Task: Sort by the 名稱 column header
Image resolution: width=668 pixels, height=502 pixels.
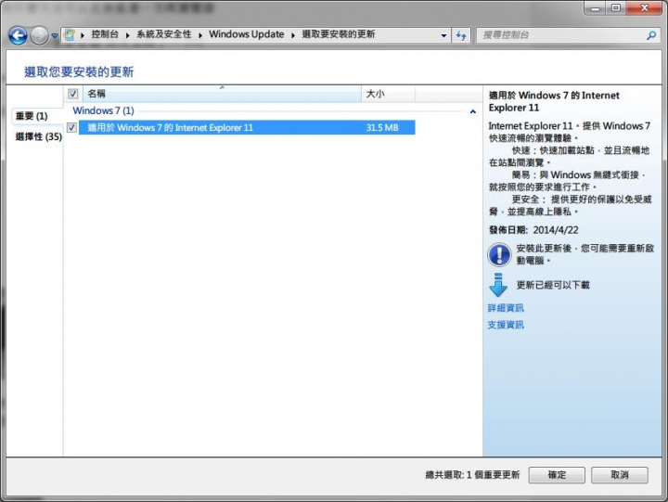Action: (x=222, y=94)
